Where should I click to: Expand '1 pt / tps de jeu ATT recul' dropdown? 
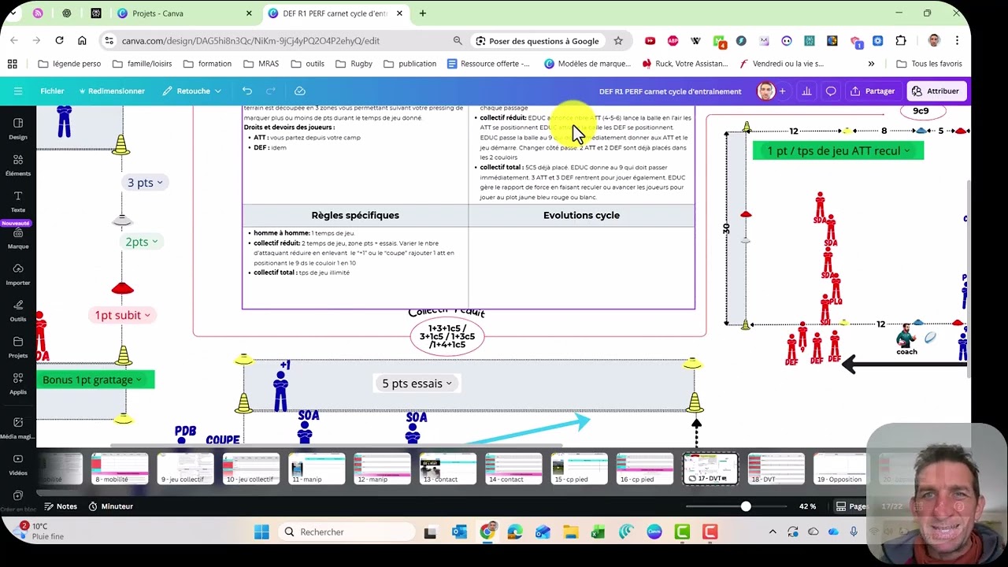tap(838, 150)
